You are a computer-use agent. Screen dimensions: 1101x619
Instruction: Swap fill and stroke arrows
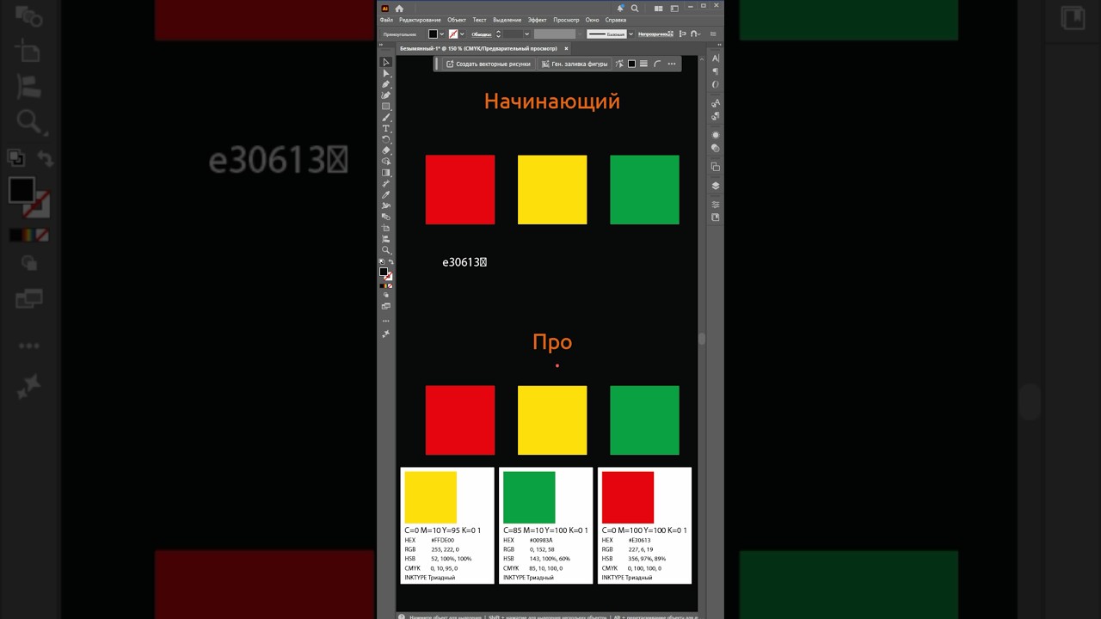click(391, 262)
